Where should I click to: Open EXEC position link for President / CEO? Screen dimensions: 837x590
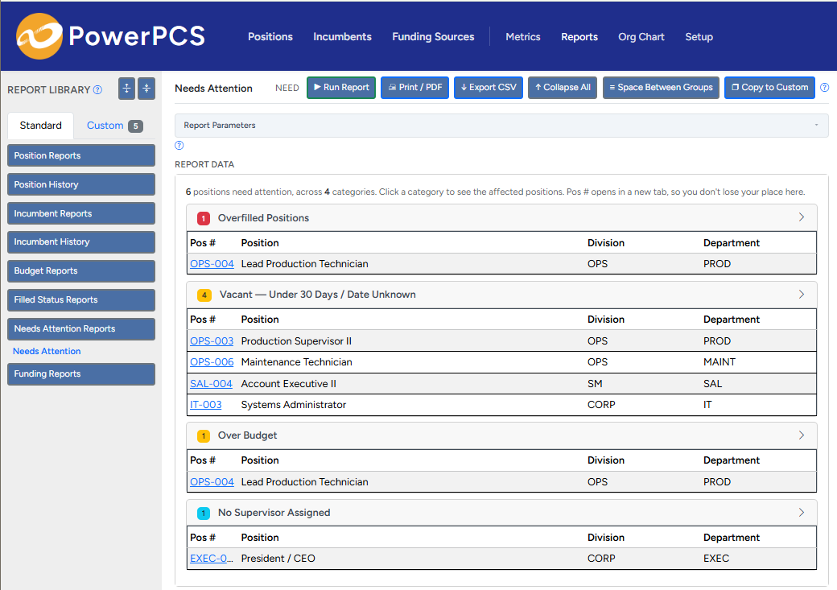pos(212,559)
